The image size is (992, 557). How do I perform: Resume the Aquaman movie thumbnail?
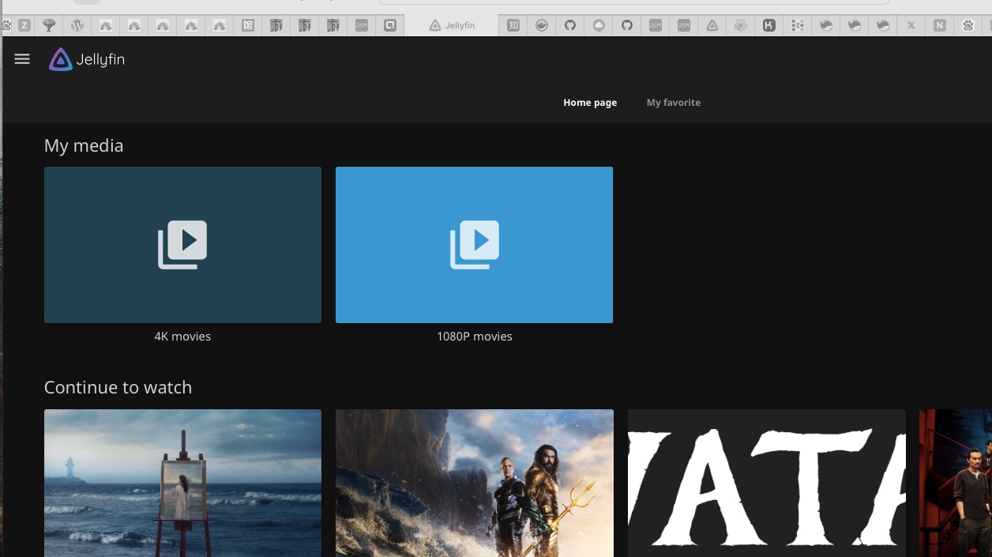point(474,483)
